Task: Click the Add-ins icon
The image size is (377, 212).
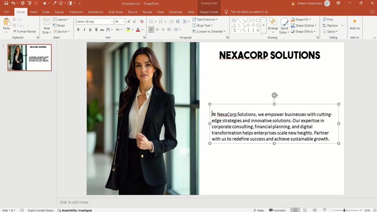Action: coord(354,24)
